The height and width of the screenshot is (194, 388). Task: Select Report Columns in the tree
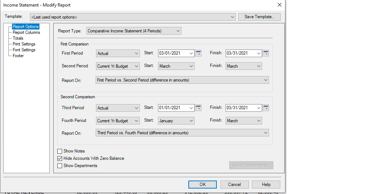coord(26,32)
